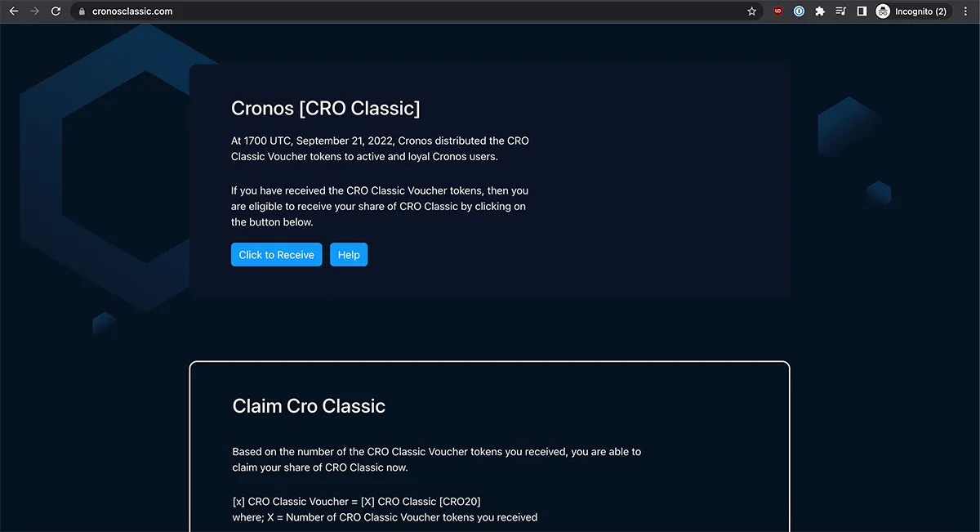The image size is (980, 532).
Task: Open the Incognito (2) profile menu
Action: [x=911, y=11]
